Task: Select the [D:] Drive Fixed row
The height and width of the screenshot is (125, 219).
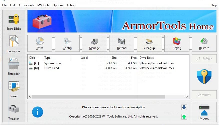Action: (108, 68)
